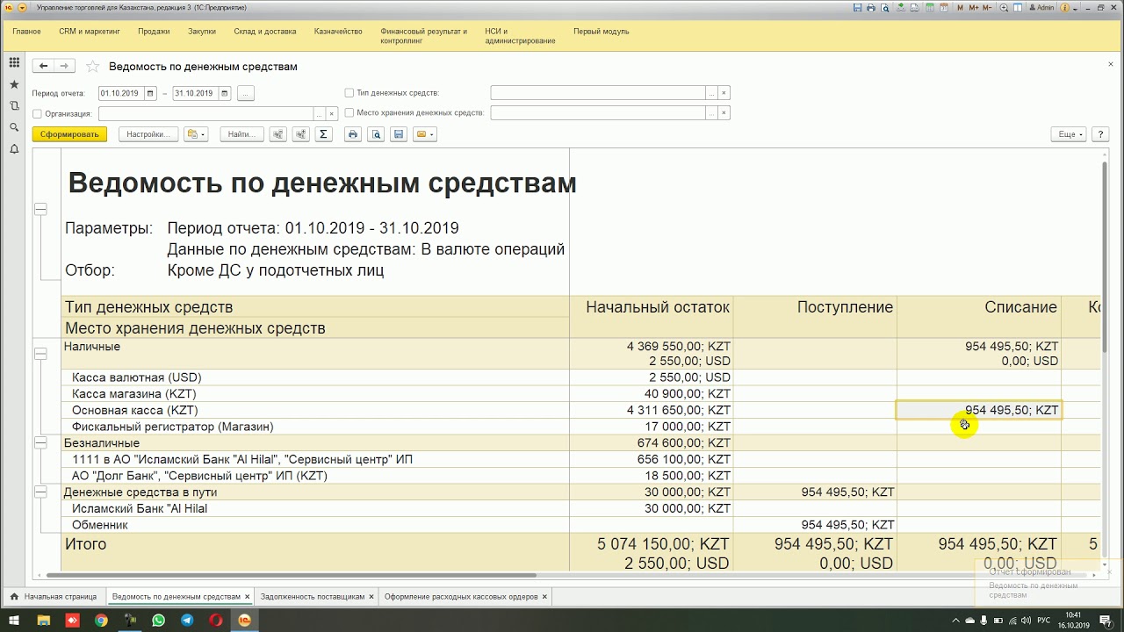Click the Sigma sum icon
The height and width of the screenshot is (632, 1124).
(323, 134)
